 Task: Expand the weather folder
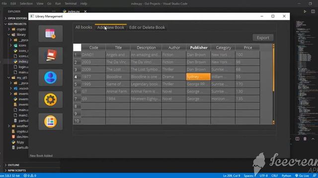18,126
